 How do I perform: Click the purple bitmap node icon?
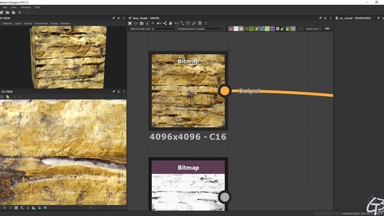[230, 29]
